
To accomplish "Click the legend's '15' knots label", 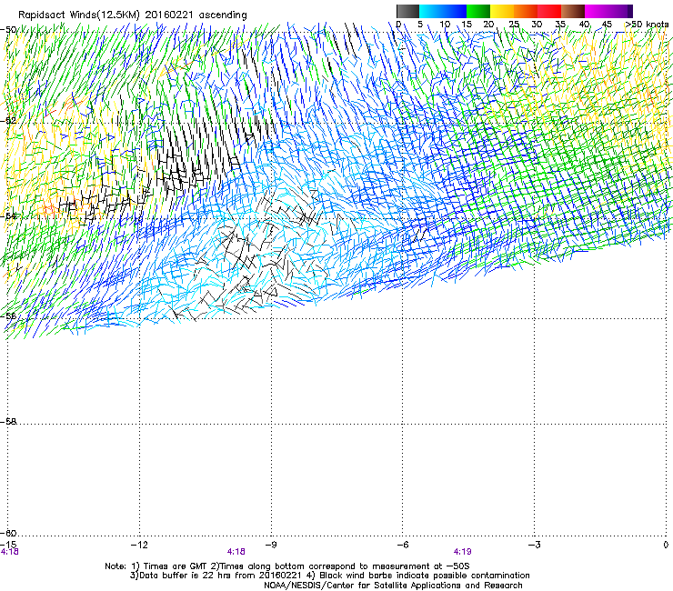I will pyautogui.click(x=467, y=25).
